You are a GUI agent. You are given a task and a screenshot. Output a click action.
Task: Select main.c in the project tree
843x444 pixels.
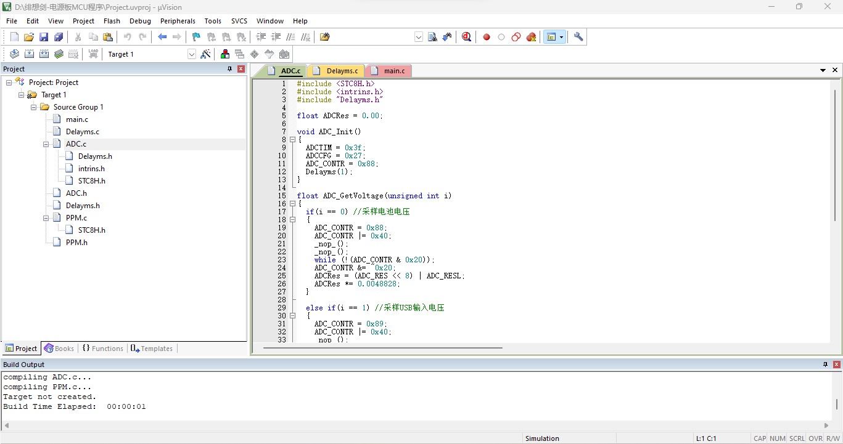77,119
